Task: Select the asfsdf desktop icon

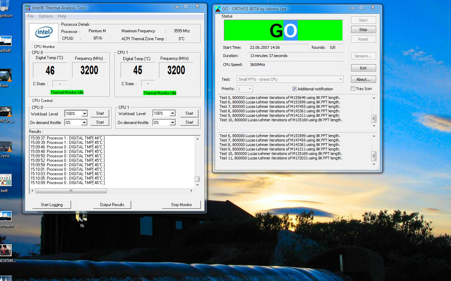Action: [5, 44]
